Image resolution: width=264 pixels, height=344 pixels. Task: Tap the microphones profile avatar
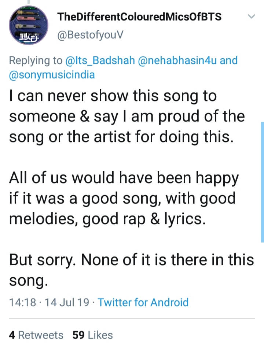(29, 25)
